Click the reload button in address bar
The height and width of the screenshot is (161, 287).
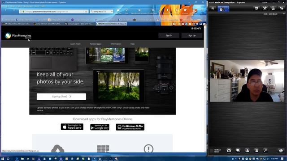(x=86, y=12)
